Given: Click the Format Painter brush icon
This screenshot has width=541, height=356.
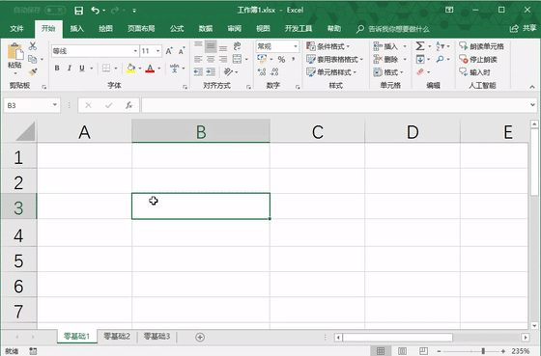Looking at the screenshot, I should click(33, 72).
